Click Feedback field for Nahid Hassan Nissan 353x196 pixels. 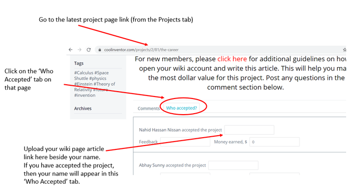(185, 142)
